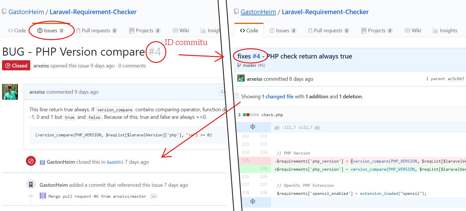Click version_compare code snippet block in comment
This screenshot has height=211, width=466.
[128, 135]
